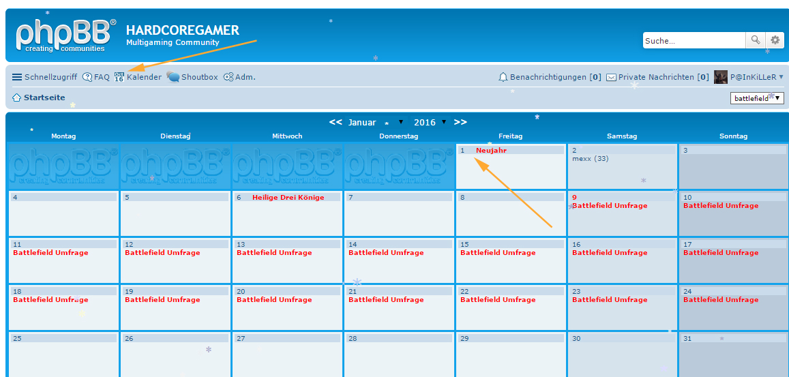The height and width of the screenshot is (377, 789).
Task: Open Battlefield Umfrage on day 15
Action: tap(498, 253)
